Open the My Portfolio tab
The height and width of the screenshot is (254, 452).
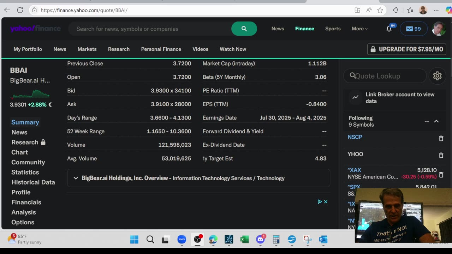28,49
